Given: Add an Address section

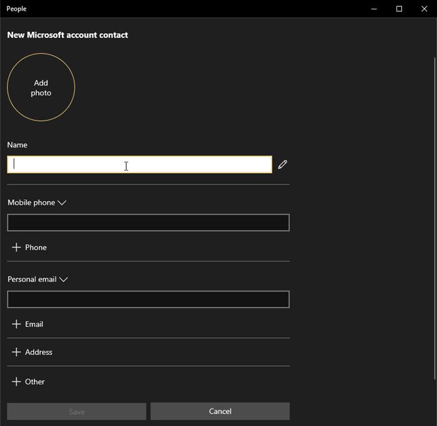Looking at the screenshot, I should (x=32, y=352).
